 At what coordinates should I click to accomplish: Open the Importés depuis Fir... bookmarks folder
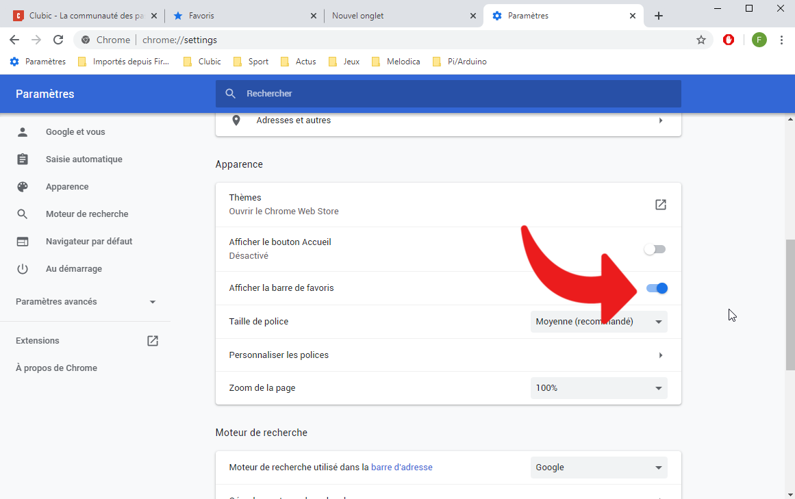point(124,62)
